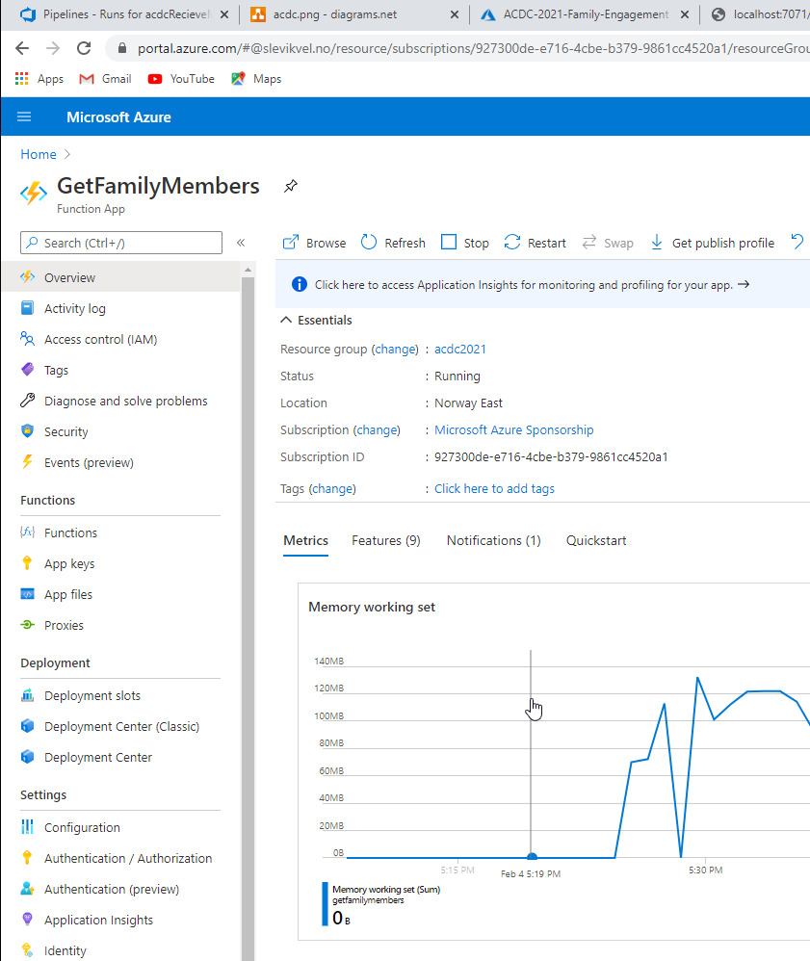
Task: Open the Application Insights info banner
Action: click(542, 284)
